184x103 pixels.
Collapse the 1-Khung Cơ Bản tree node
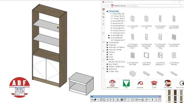pos(107,11)
